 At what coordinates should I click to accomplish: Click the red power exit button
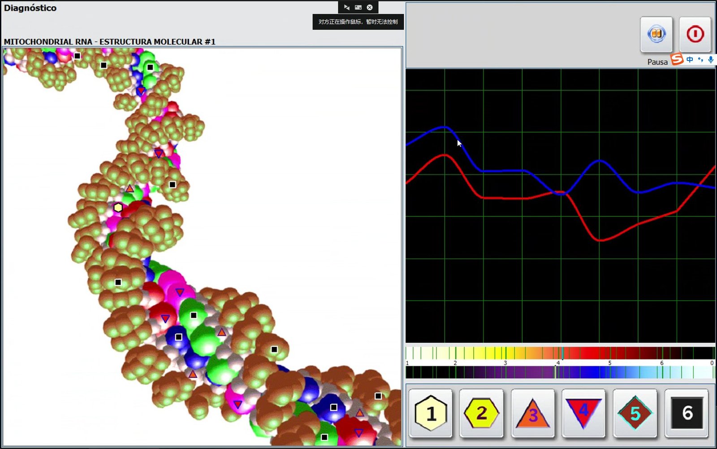tap(695, 34)
